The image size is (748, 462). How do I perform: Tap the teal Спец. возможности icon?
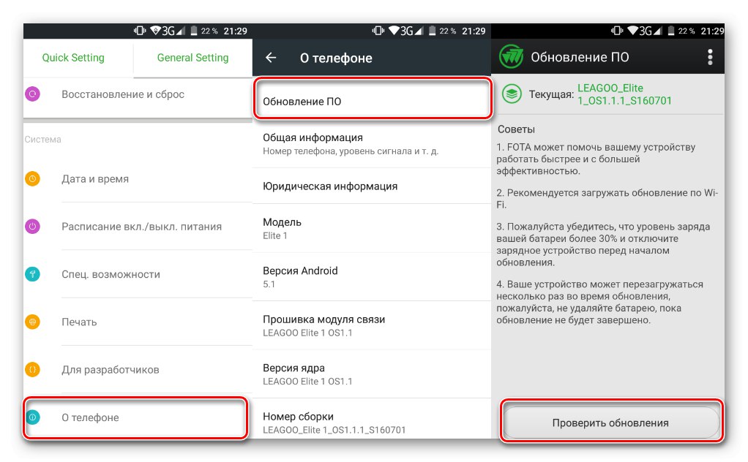[32, 274]
